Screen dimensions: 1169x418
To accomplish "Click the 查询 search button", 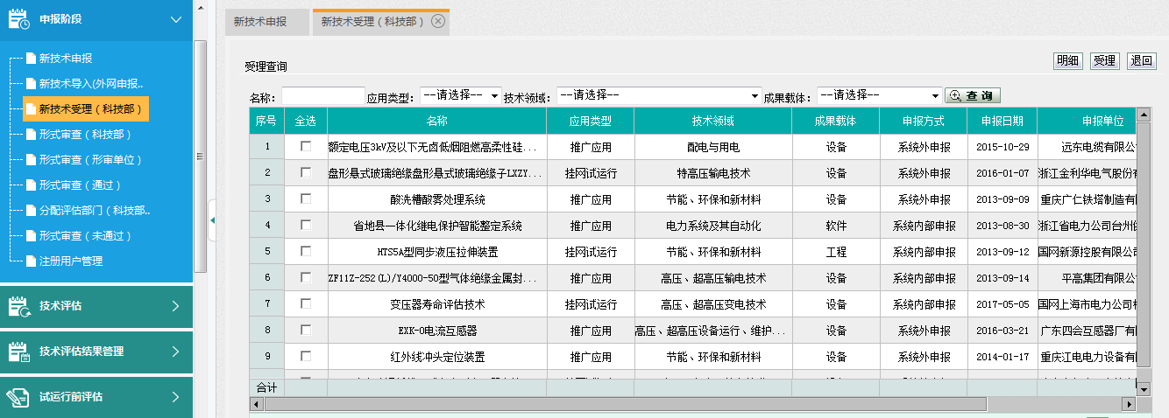I will point(973,95).
